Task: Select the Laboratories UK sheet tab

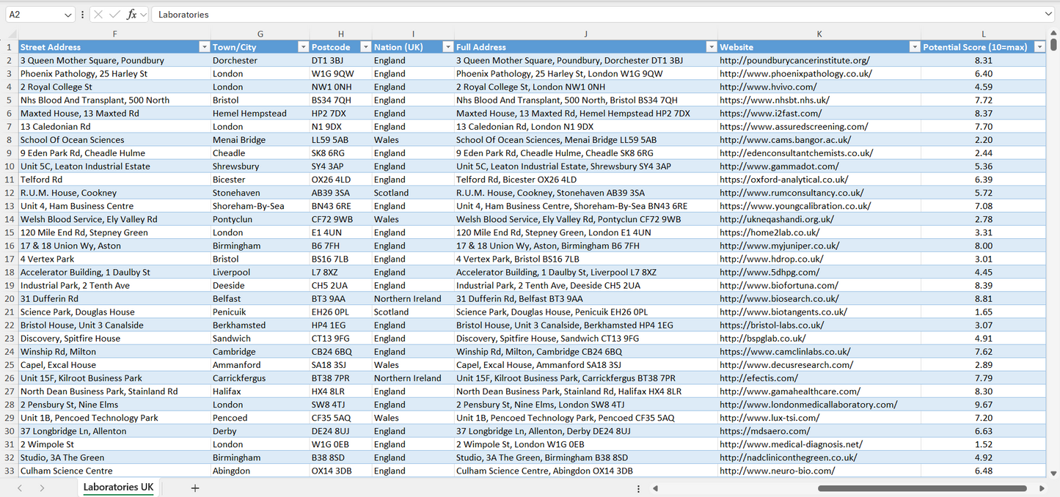Action: (117, 487)
